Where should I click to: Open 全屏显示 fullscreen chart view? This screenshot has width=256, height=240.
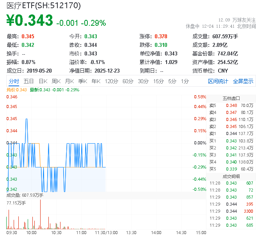(x=243, y=81)
